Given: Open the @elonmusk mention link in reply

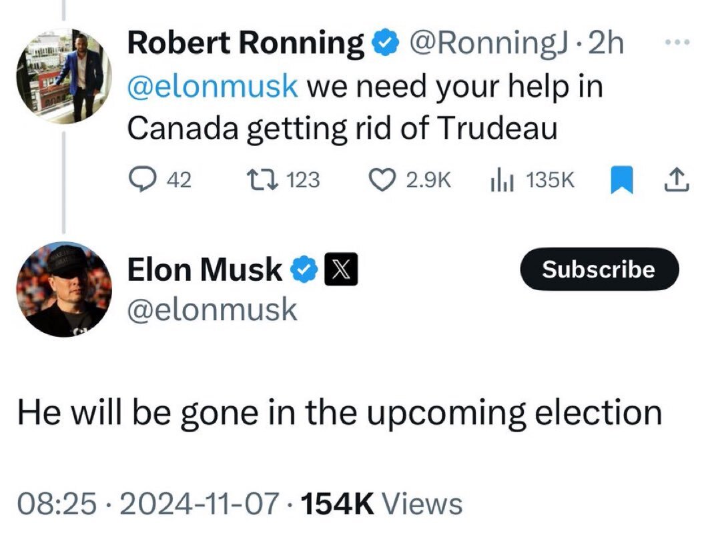Looking at the screenshot, I should [213, 85].
